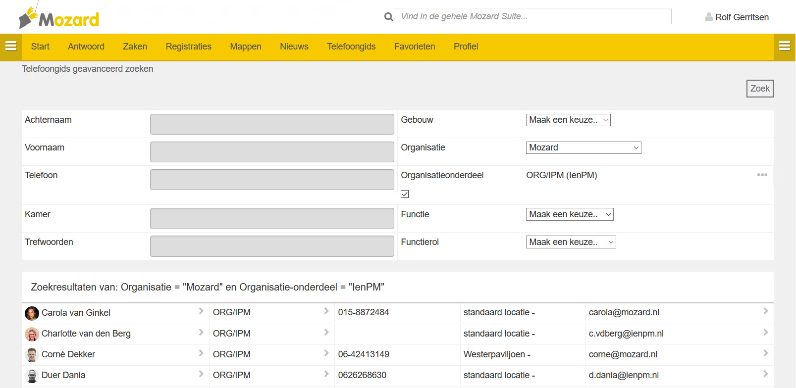Click the search magnifier icon

click(389, 17)
